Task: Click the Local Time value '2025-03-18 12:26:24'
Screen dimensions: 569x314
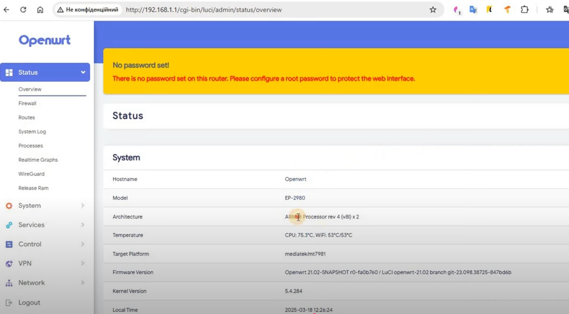Action: point(309,310)
